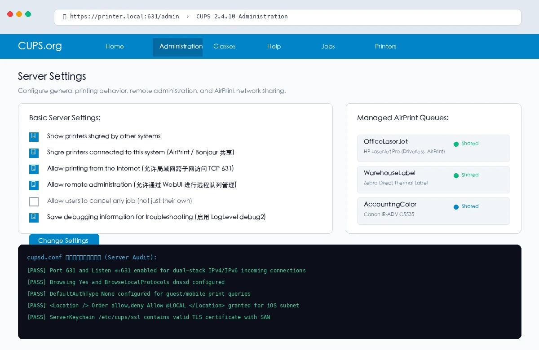Click the green status dot for OfficeLaserJet
539x350 pixels.
456,144
